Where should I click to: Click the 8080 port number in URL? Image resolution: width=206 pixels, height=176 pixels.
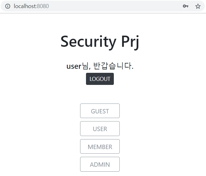[43, 6]
